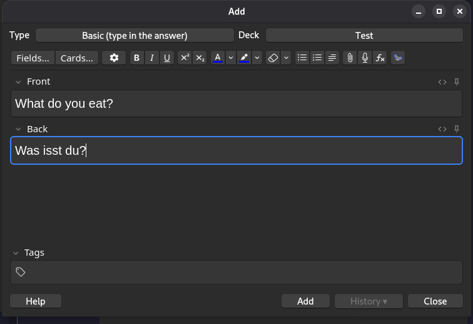Click the add-on icon at the toolbar end
This screenshot has width=473, height=324.
tap(398, 58)
